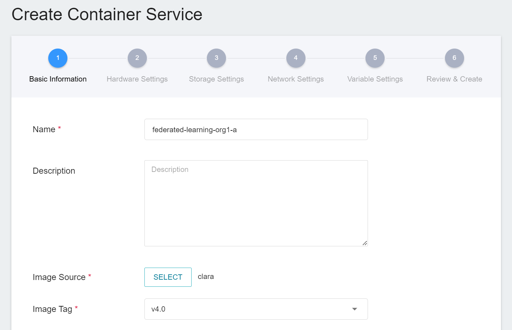Viewport: 512px width, 330px height.
Task: Jump to step 4 circle Network Settings
Action: (x=296, y=58)
